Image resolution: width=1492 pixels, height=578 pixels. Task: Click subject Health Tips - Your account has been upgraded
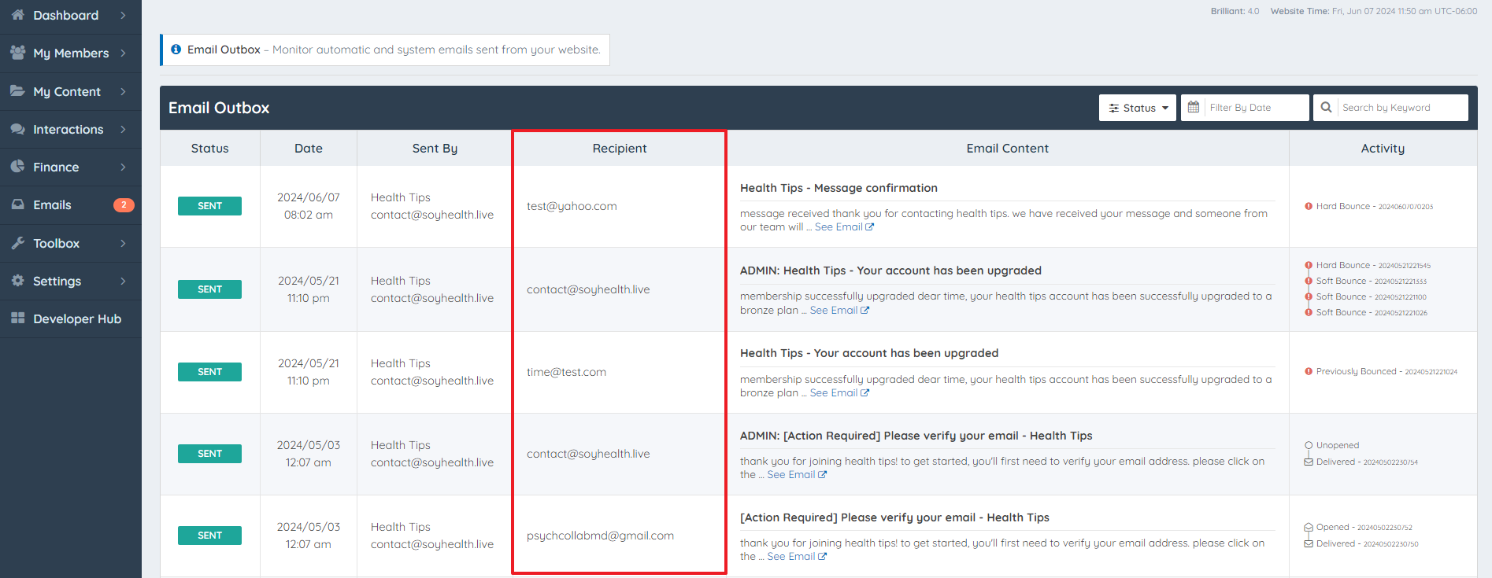(x=869, y=353)
